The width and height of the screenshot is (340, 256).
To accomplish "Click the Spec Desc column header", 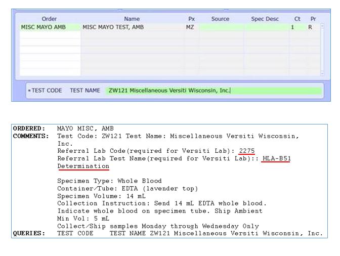I will 265,19.
